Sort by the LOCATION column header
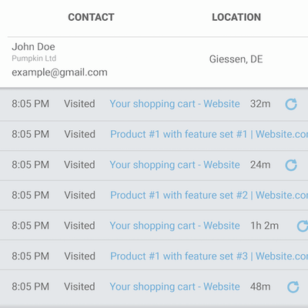The image size is (308, 308). (x=236, y=17)
